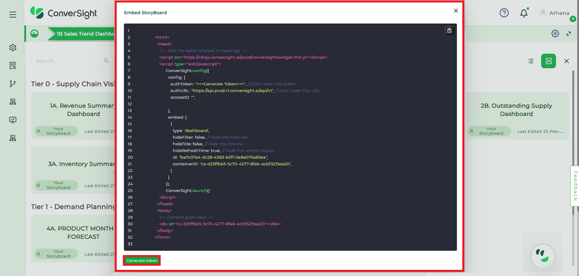Close the Embed StoryBoard dialog

coord(456,11)
